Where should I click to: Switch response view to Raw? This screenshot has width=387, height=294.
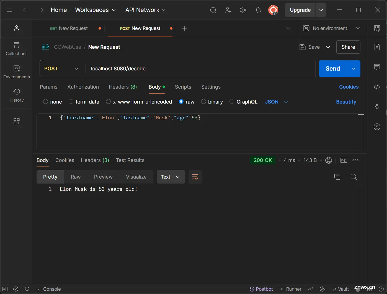point(76,177)
